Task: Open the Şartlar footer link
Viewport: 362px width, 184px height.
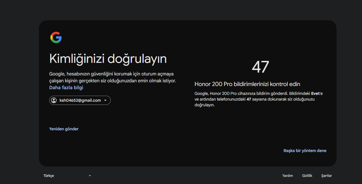Action: pos(327,176)
